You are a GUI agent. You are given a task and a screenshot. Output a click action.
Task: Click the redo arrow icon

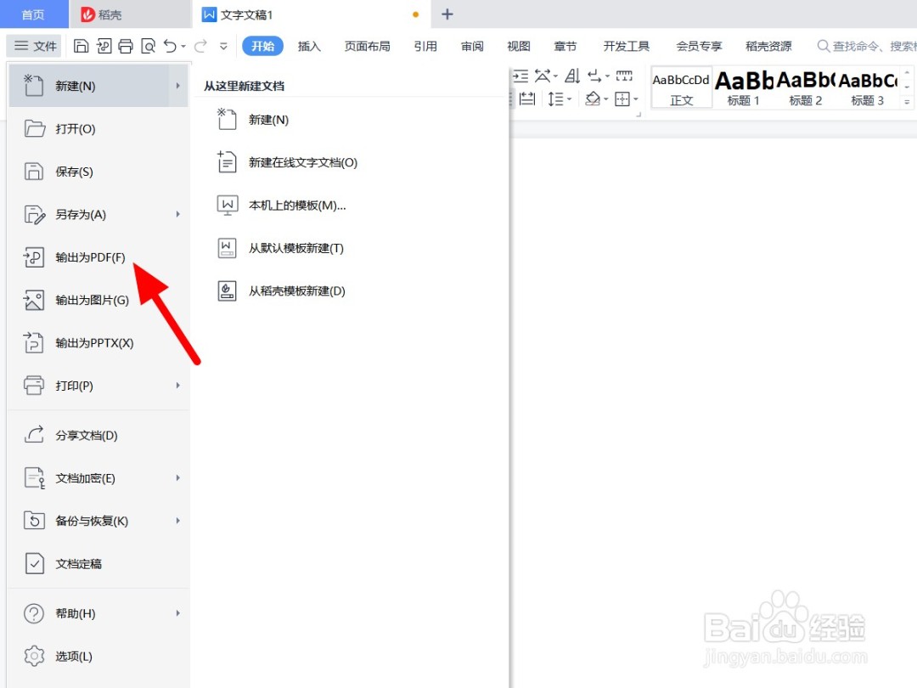click(200, 46)
